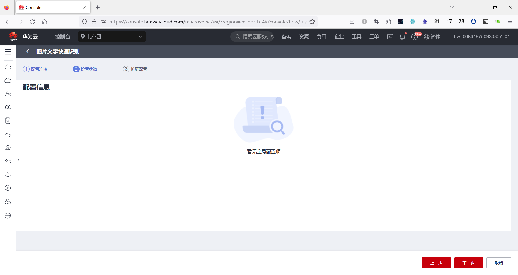This screenshot has height=275, width=518.
Task: Click the shield icon in the address bar
Action: pyautogui.click(x=84, y=22)
